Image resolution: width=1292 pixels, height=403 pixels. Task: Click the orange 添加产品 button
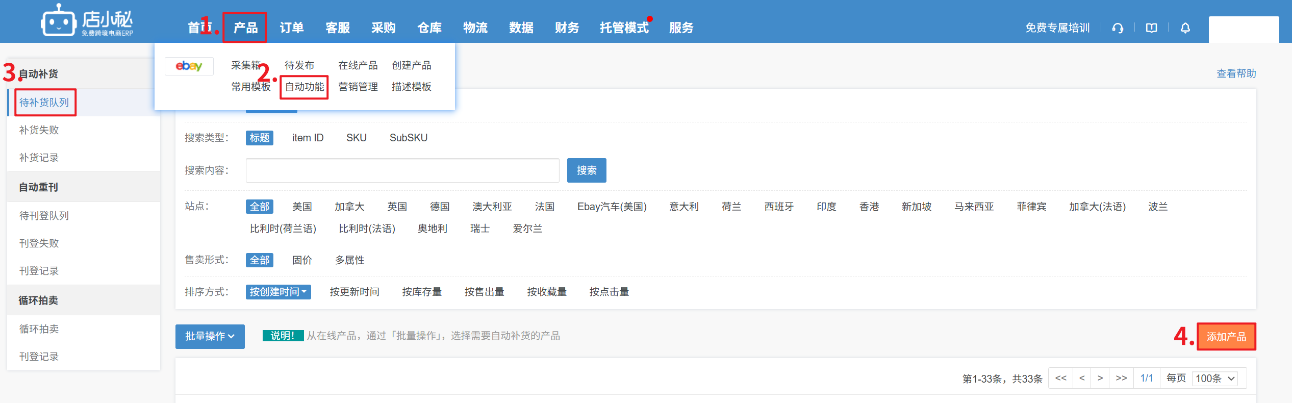click(1226, 337)
